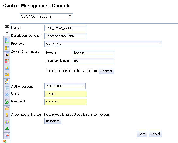
Task: Open the clock with orange alert sidebar icon
Action: tap(7, 81)
